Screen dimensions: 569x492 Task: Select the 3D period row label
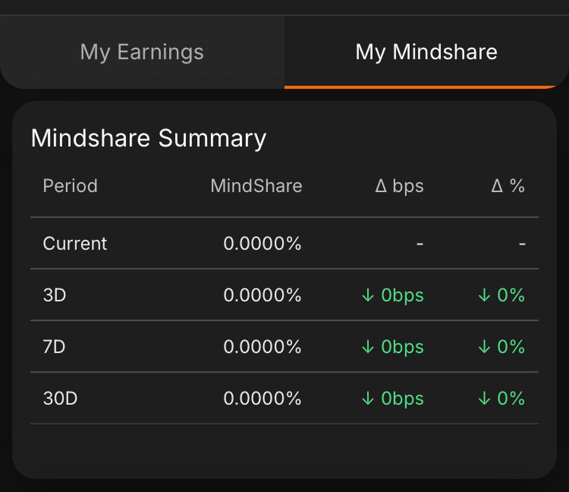(x=55, y=295)
